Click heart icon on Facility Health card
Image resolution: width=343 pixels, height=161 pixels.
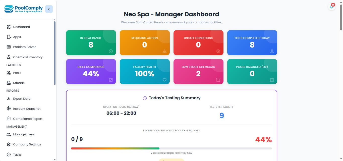164,80
